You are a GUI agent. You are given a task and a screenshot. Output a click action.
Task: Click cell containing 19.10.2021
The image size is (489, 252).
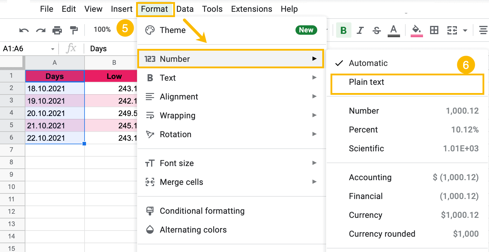coord(55,101)
